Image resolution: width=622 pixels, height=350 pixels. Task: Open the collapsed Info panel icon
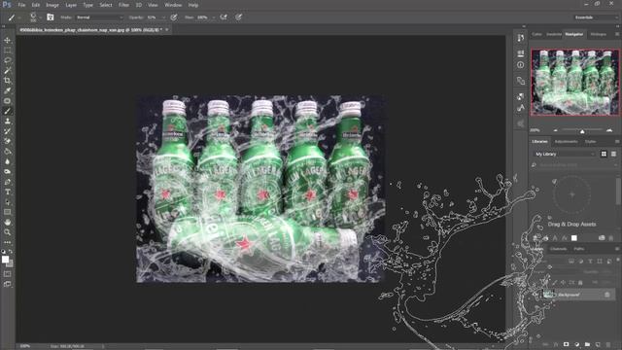point(521,65)
